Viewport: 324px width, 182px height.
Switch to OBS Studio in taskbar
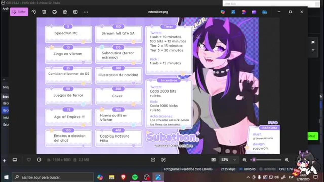tap(147, 177)
